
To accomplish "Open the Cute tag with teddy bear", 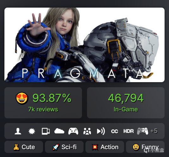I will click(x=24, y=147).
